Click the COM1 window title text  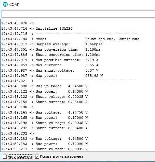[14, 5]
